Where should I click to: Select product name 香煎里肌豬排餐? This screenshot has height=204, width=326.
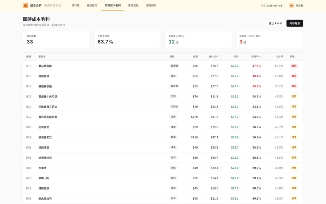pos(47,117)
